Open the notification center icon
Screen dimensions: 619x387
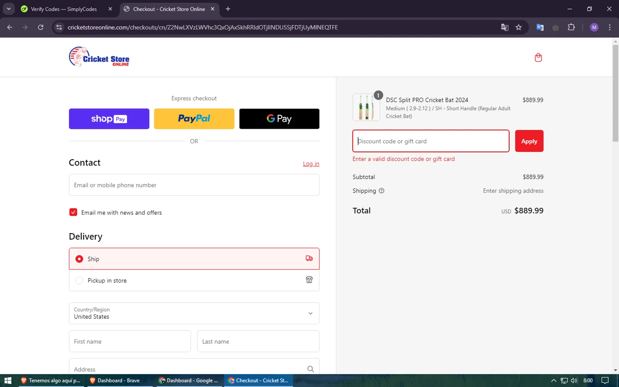pyautogui.click(x=605, y=380)
